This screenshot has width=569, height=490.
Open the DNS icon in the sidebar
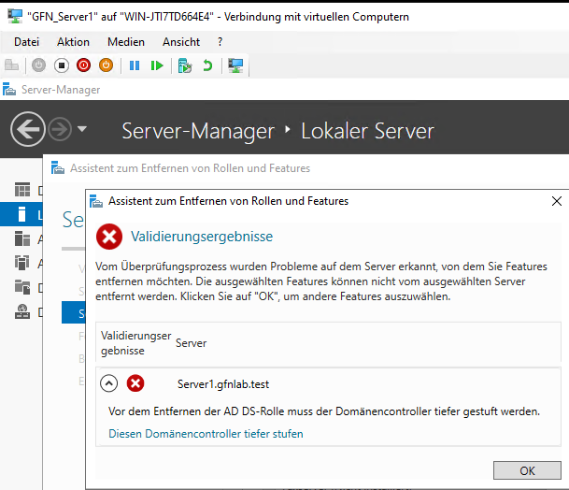point(21,288)
